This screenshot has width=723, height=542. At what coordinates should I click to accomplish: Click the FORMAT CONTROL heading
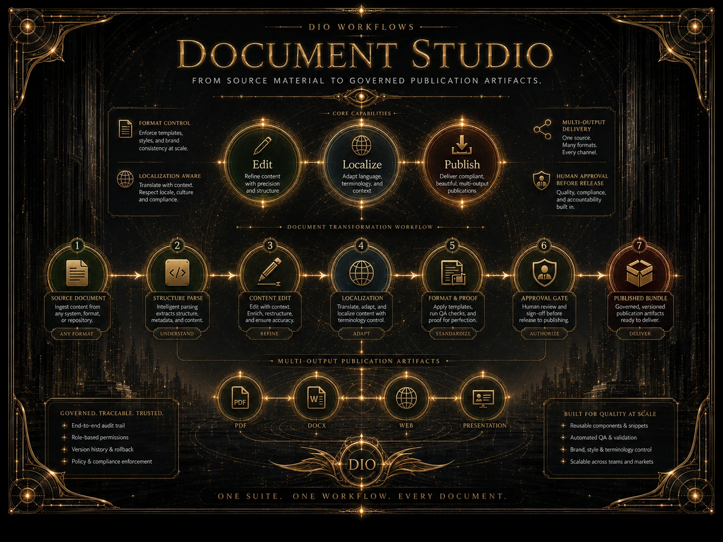pos(165,123)
